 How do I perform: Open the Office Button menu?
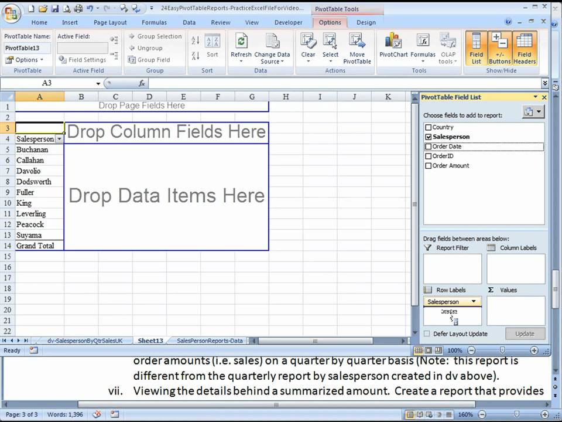click(x=11, y=14)
